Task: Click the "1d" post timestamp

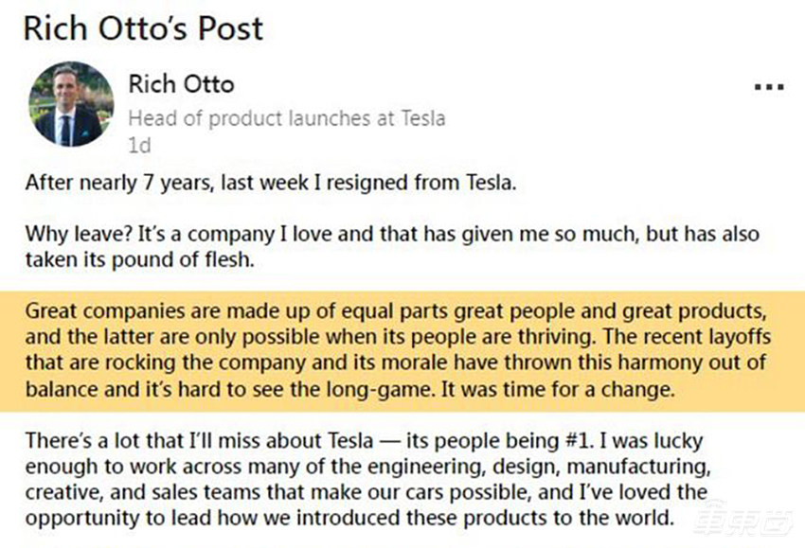Action: click(138, 146)
